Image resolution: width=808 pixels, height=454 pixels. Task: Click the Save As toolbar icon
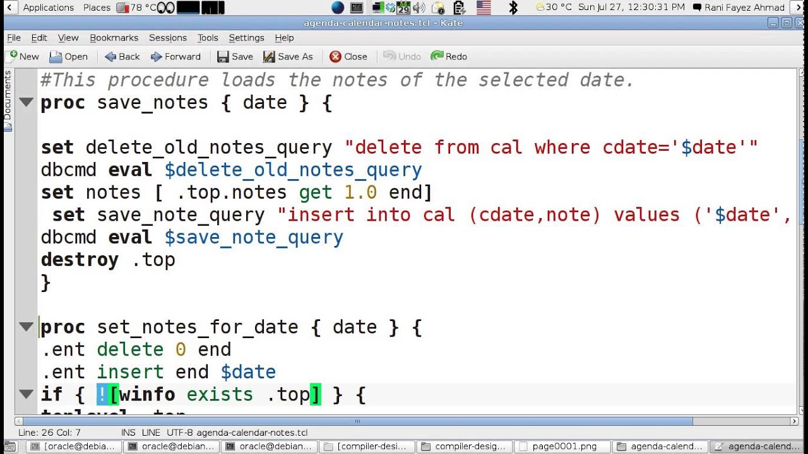click(269, 57)
